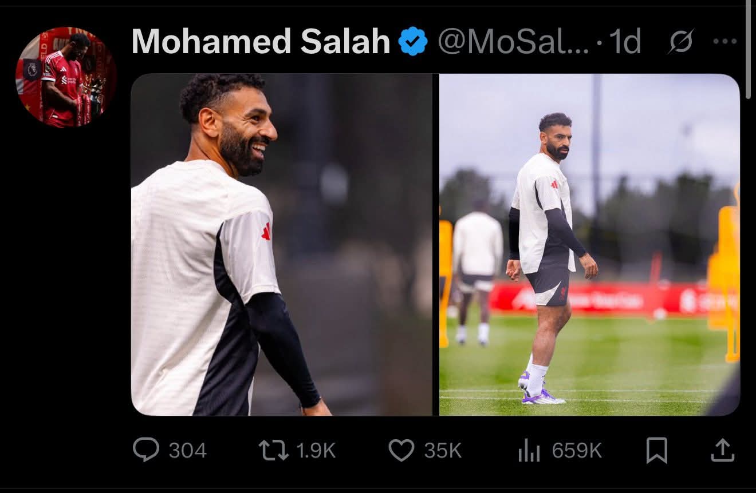The height and width of the screenshot is (493, 756).
Task: Click the 659K views count
Action: pos(577,451)
